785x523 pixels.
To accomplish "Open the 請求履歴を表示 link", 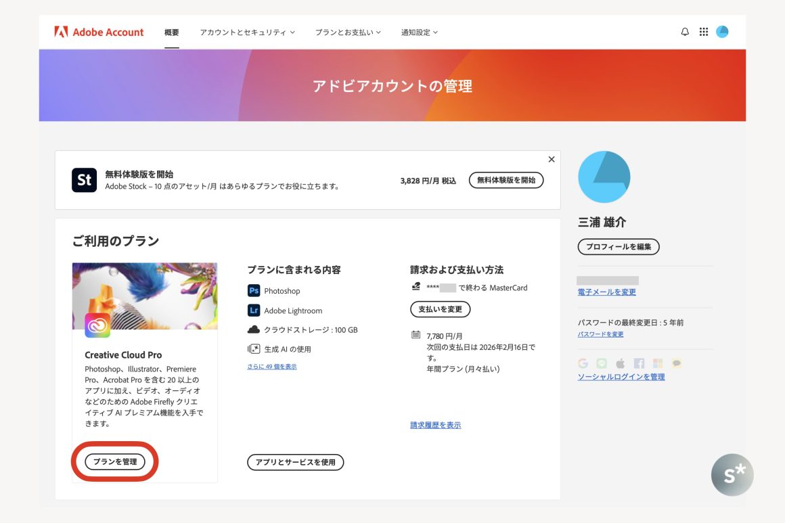I will point(435,425).
